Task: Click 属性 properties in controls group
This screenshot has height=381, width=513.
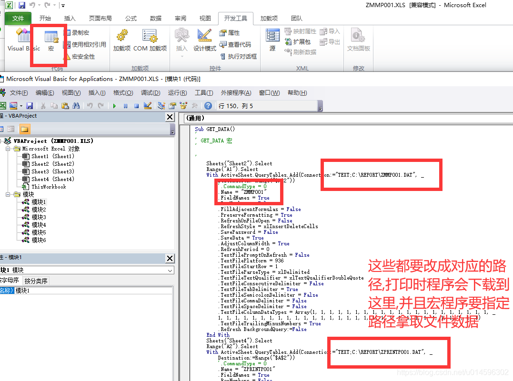Action: coord(230,32)
